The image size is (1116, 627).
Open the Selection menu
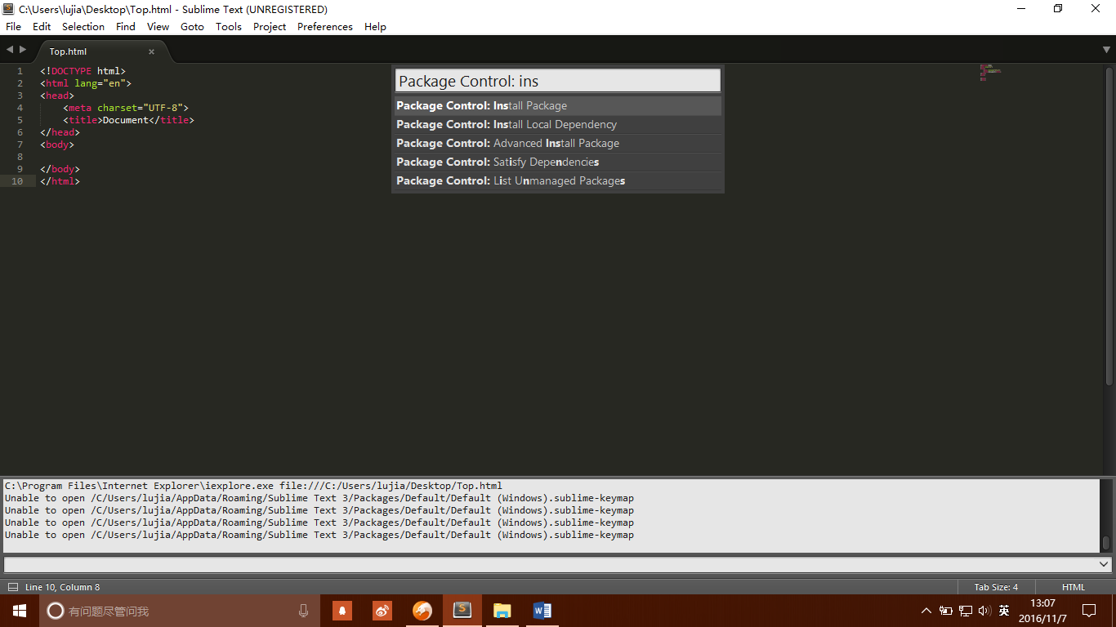click(x=83, y=26)
